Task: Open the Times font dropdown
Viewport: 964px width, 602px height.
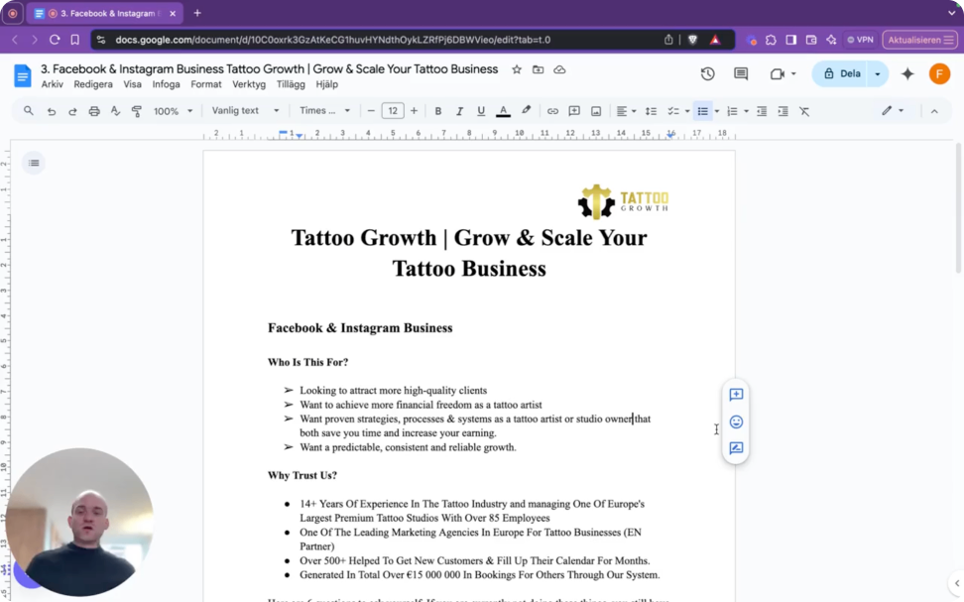Action: pyautogui.click(x=324, y=111)
